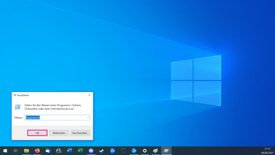Click the clock showing 11:17 in the tray
This screenshot has height=155, width=275.
click(267, 149)
